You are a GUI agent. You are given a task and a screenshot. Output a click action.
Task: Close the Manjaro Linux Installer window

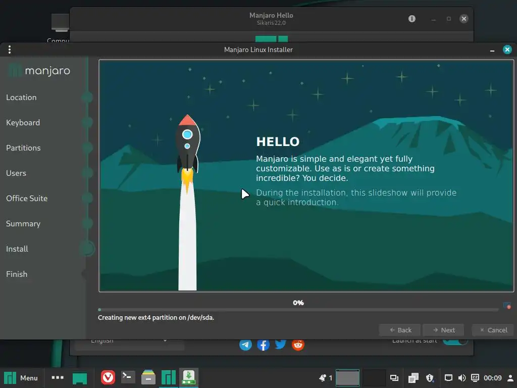click(x=507, y=50)
